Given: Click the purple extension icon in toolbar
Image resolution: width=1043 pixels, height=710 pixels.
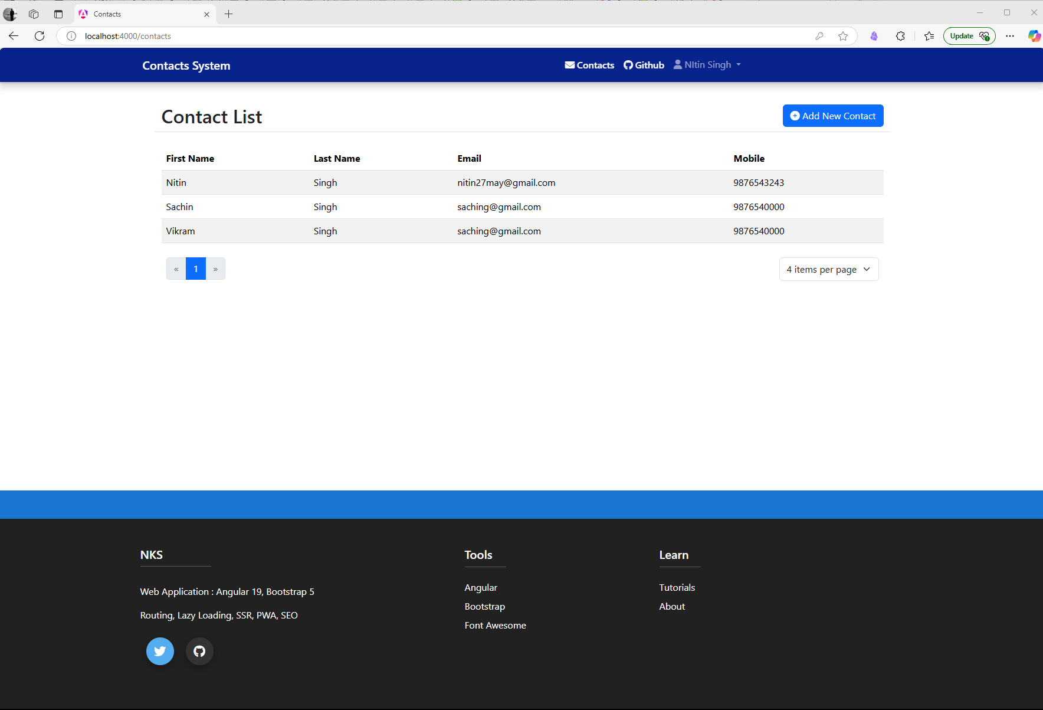Looking at the screenshot, I should [874, 36].
